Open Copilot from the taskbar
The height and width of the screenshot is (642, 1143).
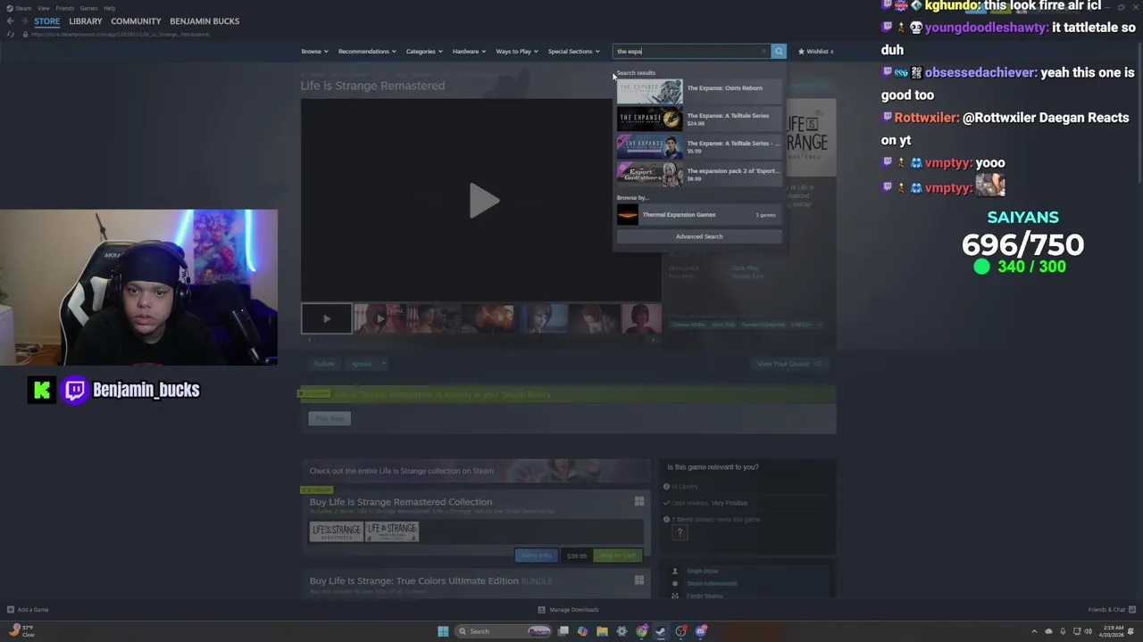click(x=583, y=631)
